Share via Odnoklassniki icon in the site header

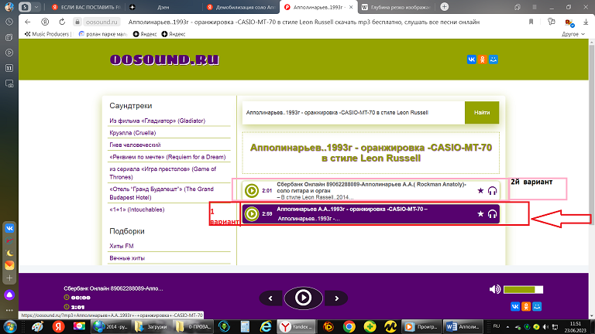point(483,60)
